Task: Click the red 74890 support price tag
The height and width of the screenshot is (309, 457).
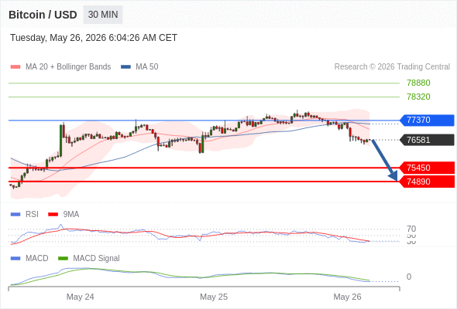Action: click(427, 182)
